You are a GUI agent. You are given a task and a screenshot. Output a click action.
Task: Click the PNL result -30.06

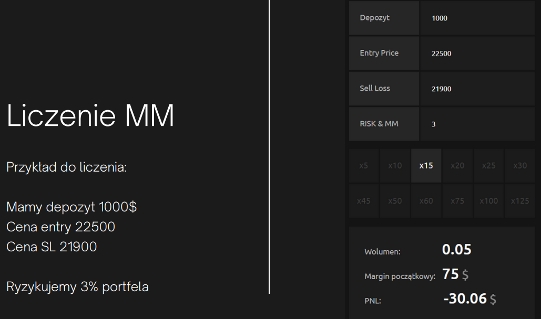click(x=465, y=299)
